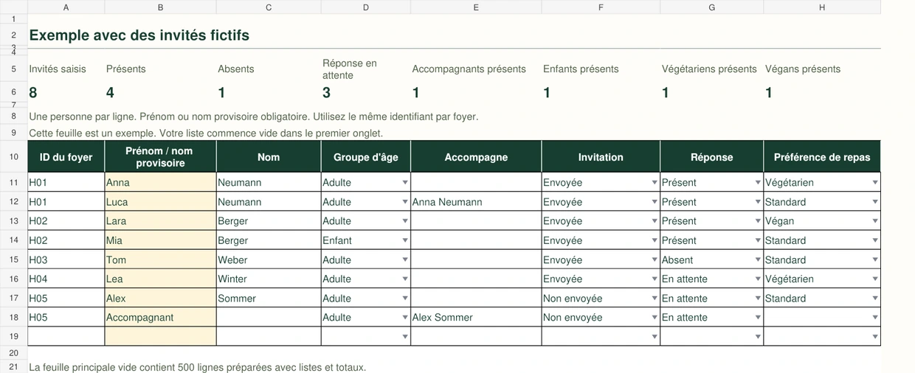Expand Réponse dropdown showing Absent for Tom
The height and width of the screenshot is (373, 915).
[758, 259]
